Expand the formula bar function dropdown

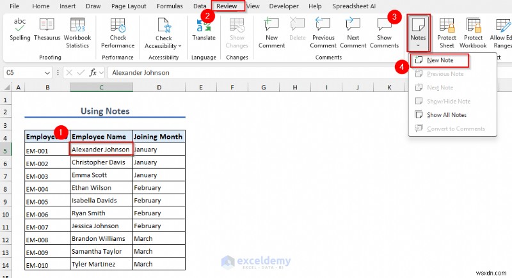(x=101, y=73)
